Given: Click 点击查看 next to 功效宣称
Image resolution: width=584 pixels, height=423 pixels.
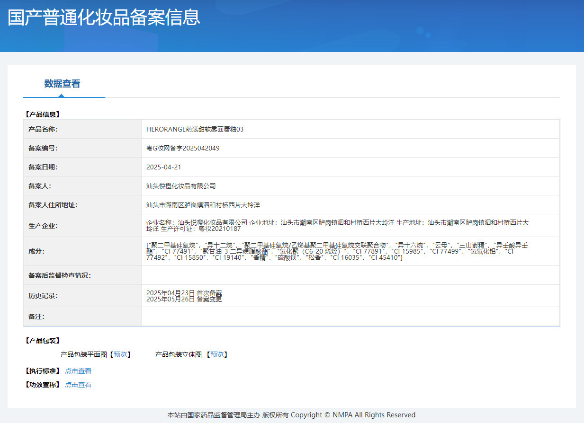Looking at the screenshot, I should (x=78, y=385).
